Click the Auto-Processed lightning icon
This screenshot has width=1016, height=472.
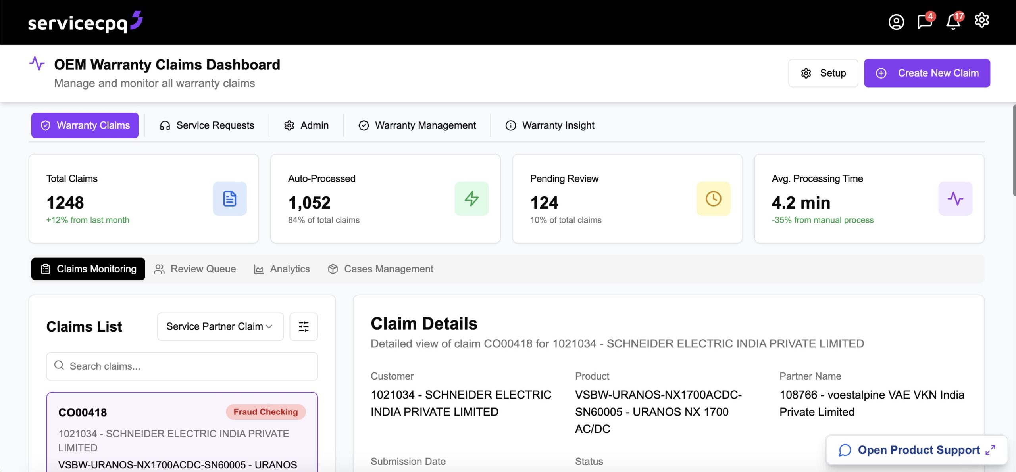[471, 199]
